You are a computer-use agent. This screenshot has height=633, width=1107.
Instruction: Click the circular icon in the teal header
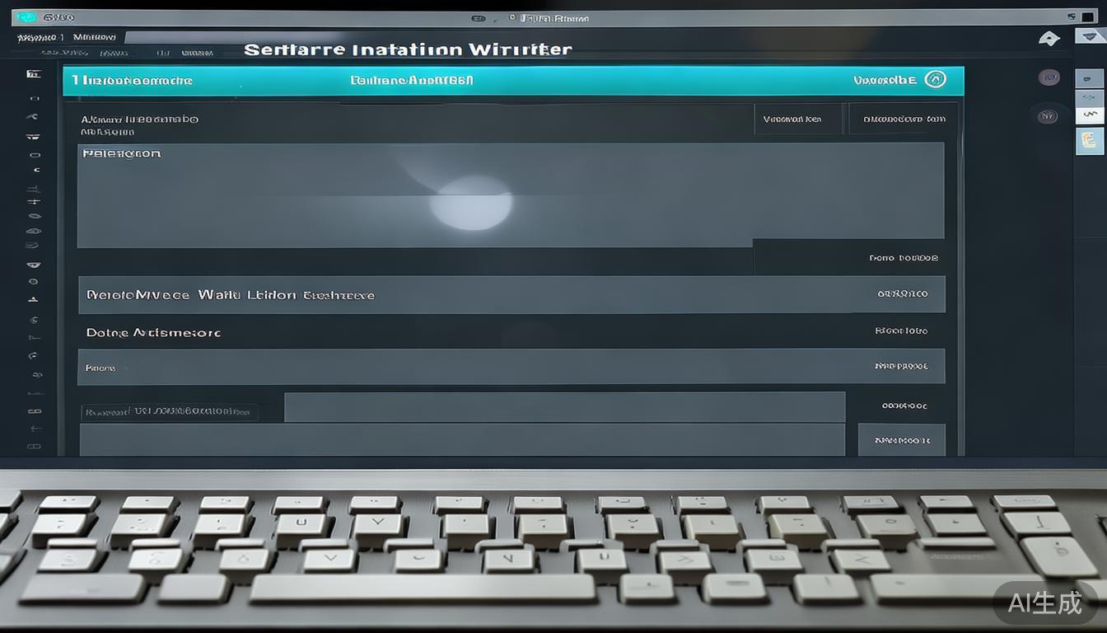[x=935, y=79]
